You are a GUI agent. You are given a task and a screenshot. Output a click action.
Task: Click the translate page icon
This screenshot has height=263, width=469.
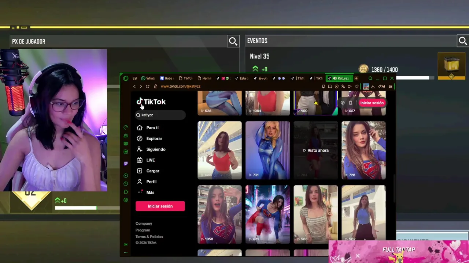(343, 86)
